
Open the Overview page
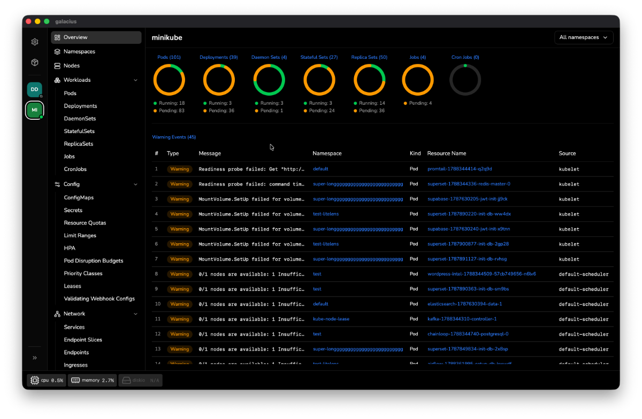click(96, 37)
